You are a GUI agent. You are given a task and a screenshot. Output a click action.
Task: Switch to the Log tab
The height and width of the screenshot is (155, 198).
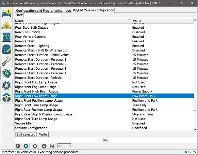pyautogui.click(x=68, y=10)
